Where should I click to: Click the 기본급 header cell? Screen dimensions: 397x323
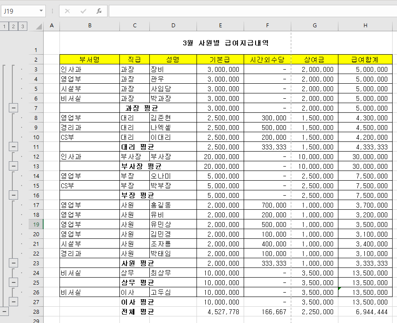pyautogui.click(x=220, y=60)
